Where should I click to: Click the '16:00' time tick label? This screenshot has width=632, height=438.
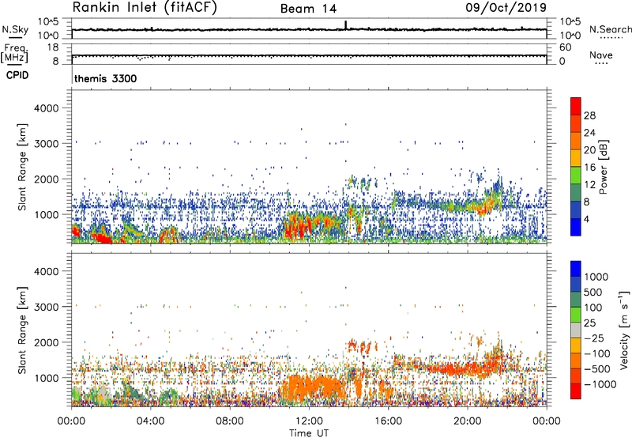pos(388,421)
